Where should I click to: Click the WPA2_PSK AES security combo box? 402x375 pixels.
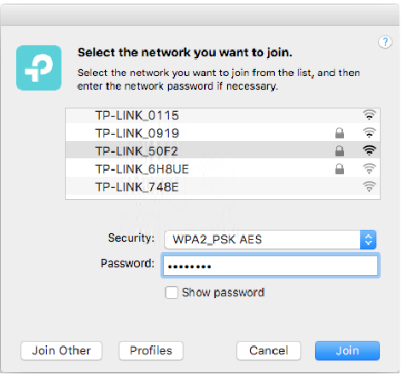tap(271, 239)
